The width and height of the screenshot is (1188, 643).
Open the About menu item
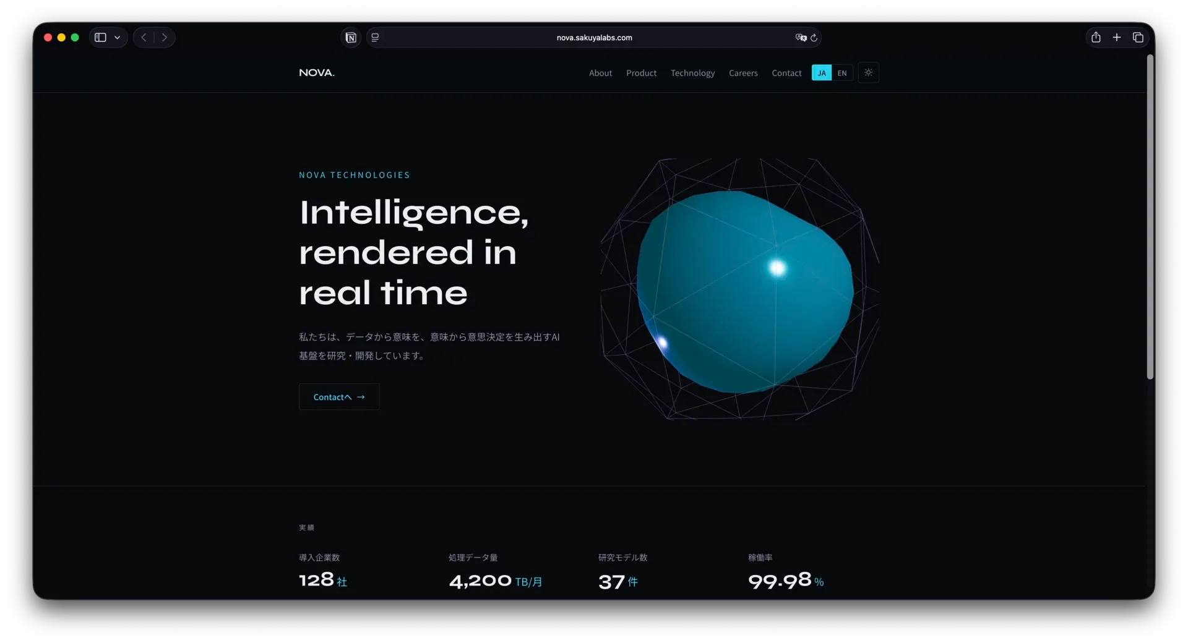pyautogui.click(x=600, y=73)
